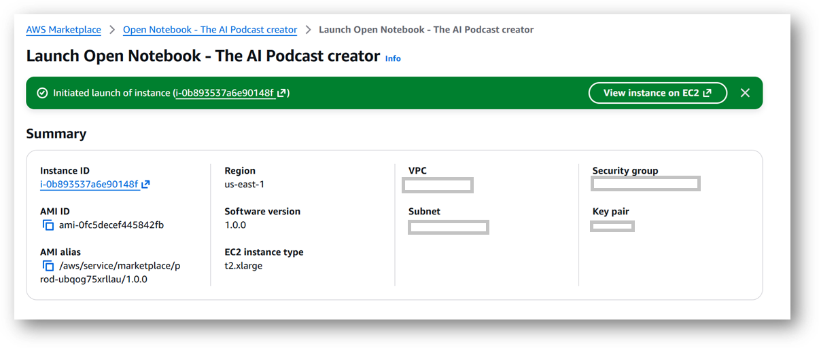Click the page title heading
This screenshot has width=819, height=348.
pyautogui.click(x=203, y=56)
